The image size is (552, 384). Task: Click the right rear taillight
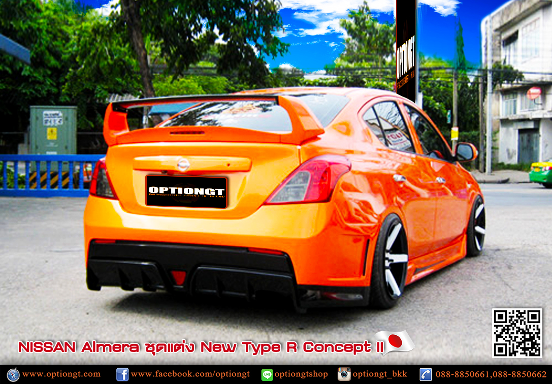click(x=310, y=179)
